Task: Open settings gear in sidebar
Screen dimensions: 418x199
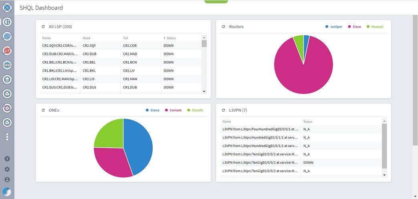Action: [7, 169]
